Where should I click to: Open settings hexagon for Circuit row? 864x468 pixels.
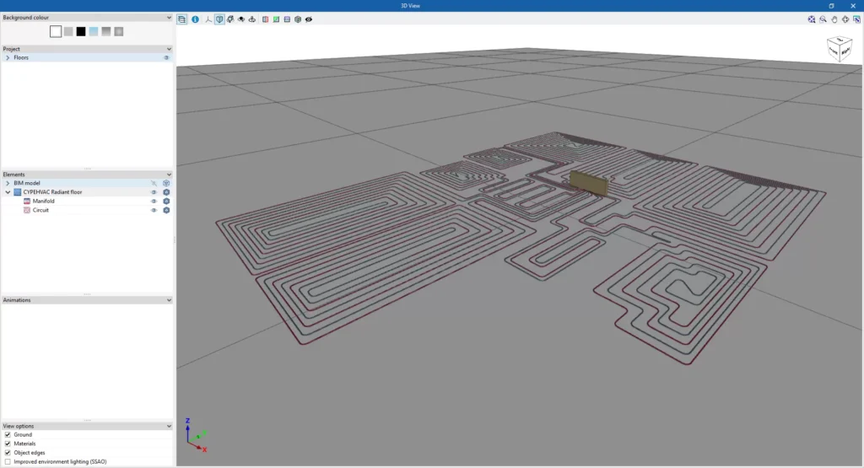(x=166, y=210)
